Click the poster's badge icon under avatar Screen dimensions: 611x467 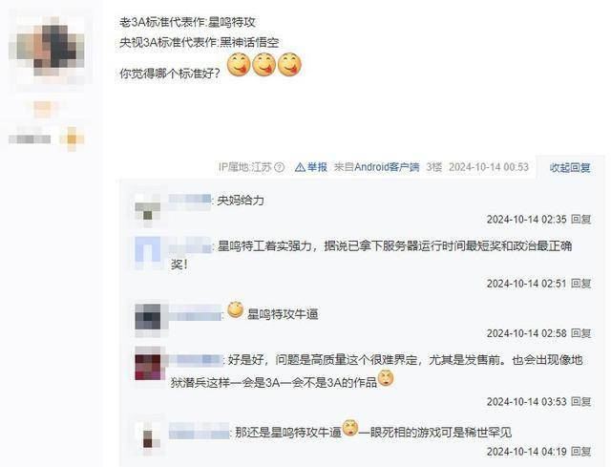click(72, 138)
